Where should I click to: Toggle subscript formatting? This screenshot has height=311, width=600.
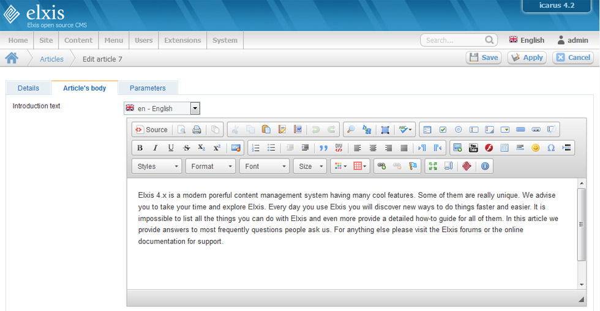coord(201,148)
